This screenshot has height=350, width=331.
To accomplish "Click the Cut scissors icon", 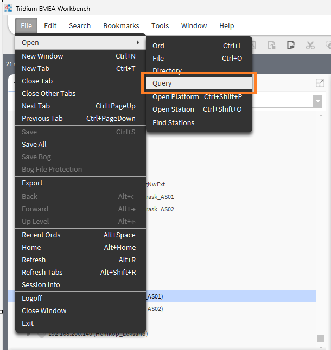I will tap(310, 45).
